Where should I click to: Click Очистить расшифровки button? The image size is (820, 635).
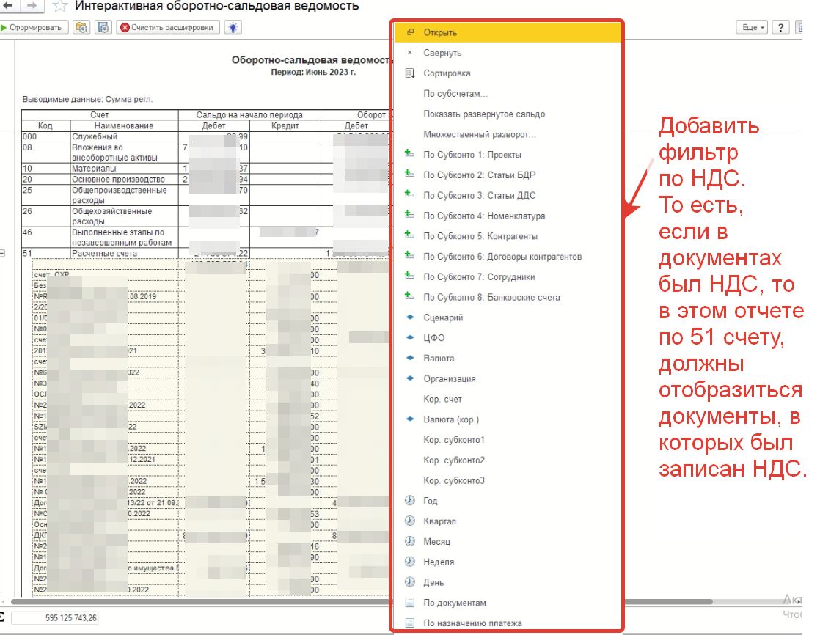coord(168,28)
